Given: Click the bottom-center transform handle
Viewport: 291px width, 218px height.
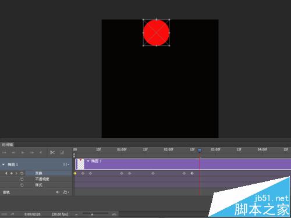Looking at the screenshot, I should [157, 45].
